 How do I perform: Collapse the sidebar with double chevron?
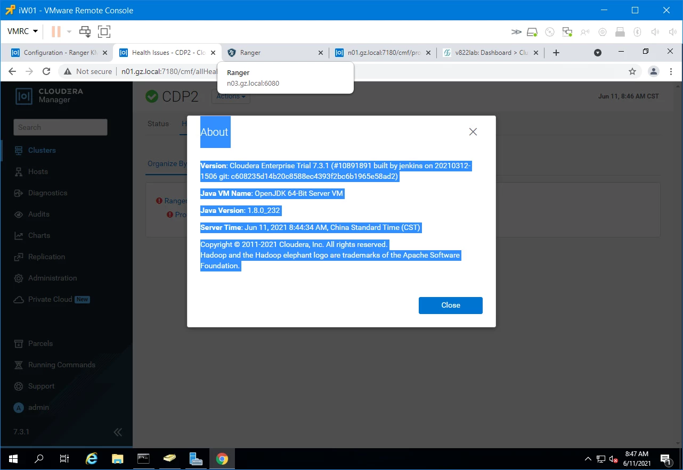pyautogui.click(x=118, y=432)
